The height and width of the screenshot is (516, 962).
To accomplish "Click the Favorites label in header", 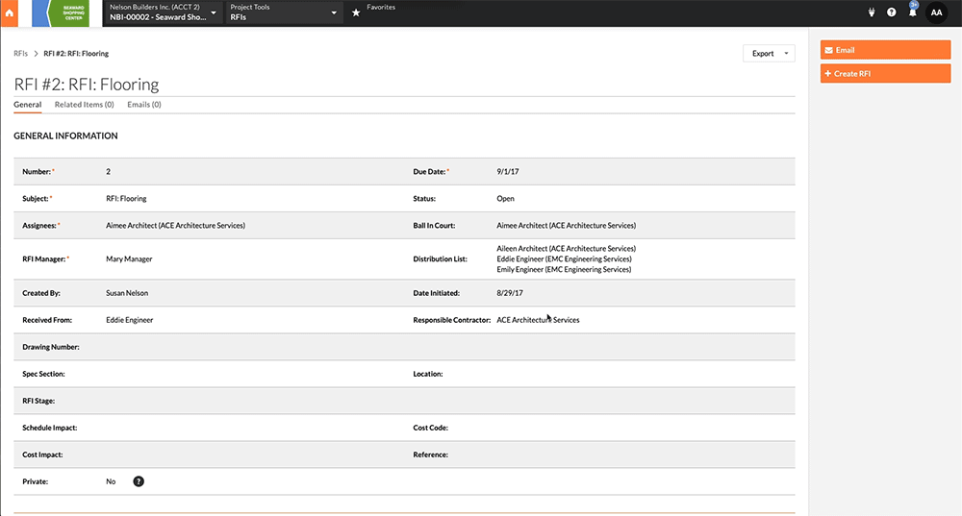I will (381, 8).
